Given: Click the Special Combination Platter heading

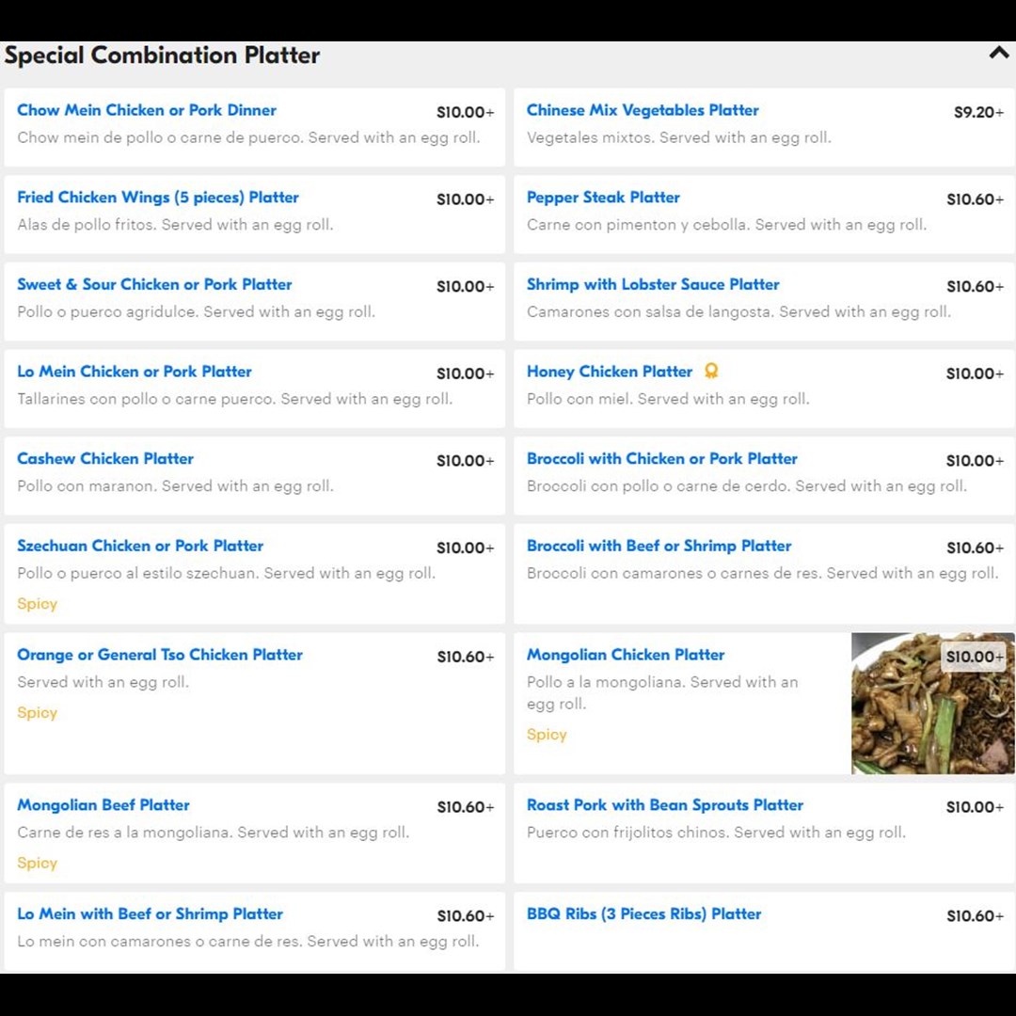Looking at the screenshot, I should point(162,56).
